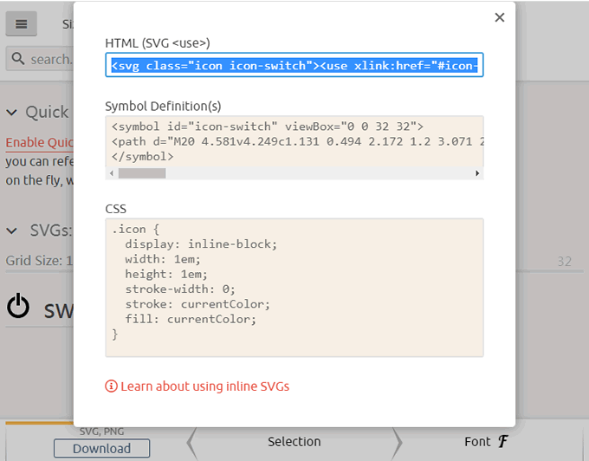The width and height of the screenshot is (589, 461).
Task: Click the magnifier search icon
Action: point(17,59)
